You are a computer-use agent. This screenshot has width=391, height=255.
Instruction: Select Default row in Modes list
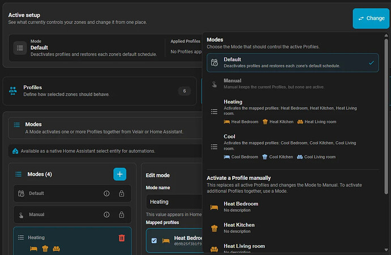point(73,193)
